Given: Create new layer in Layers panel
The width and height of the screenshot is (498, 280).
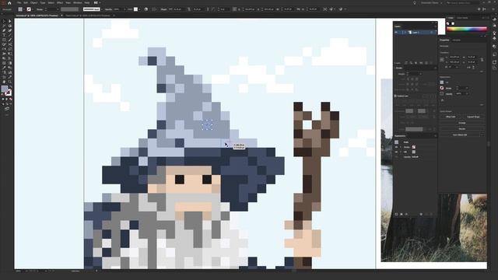Looking at the screenshot, I should (x=426, y=63).
